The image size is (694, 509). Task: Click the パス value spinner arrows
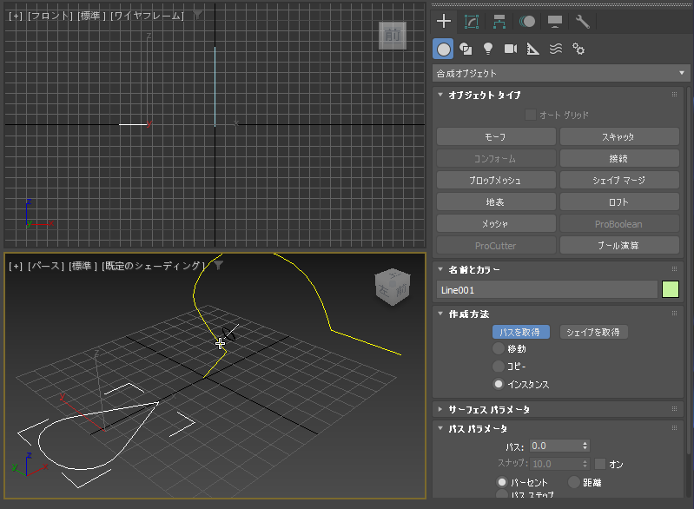pyautogui.click(x=585, y=446)
